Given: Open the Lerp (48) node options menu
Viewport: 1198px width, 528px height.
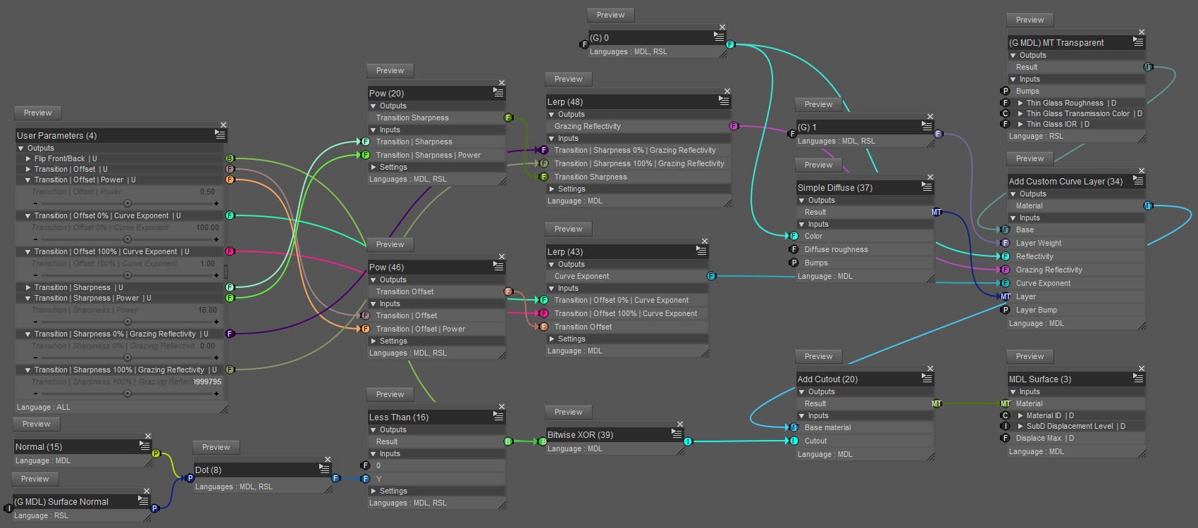Looking at the screenshot, I should (x=724, y=100).
